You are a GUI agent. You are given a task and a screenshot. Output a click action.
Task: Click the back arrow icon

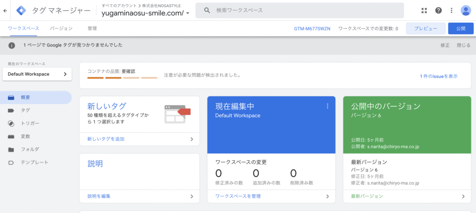5,10
